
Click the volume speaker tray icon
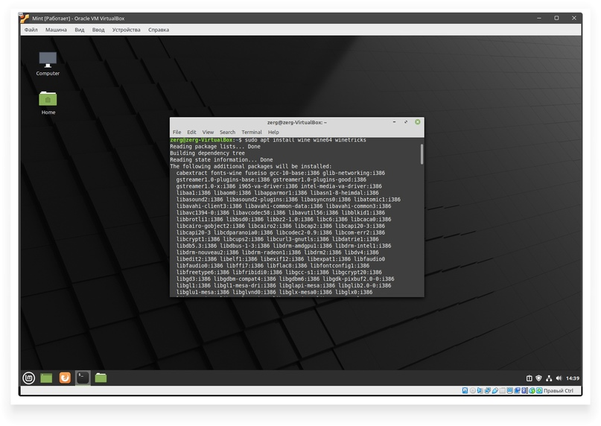coord(559,378)
